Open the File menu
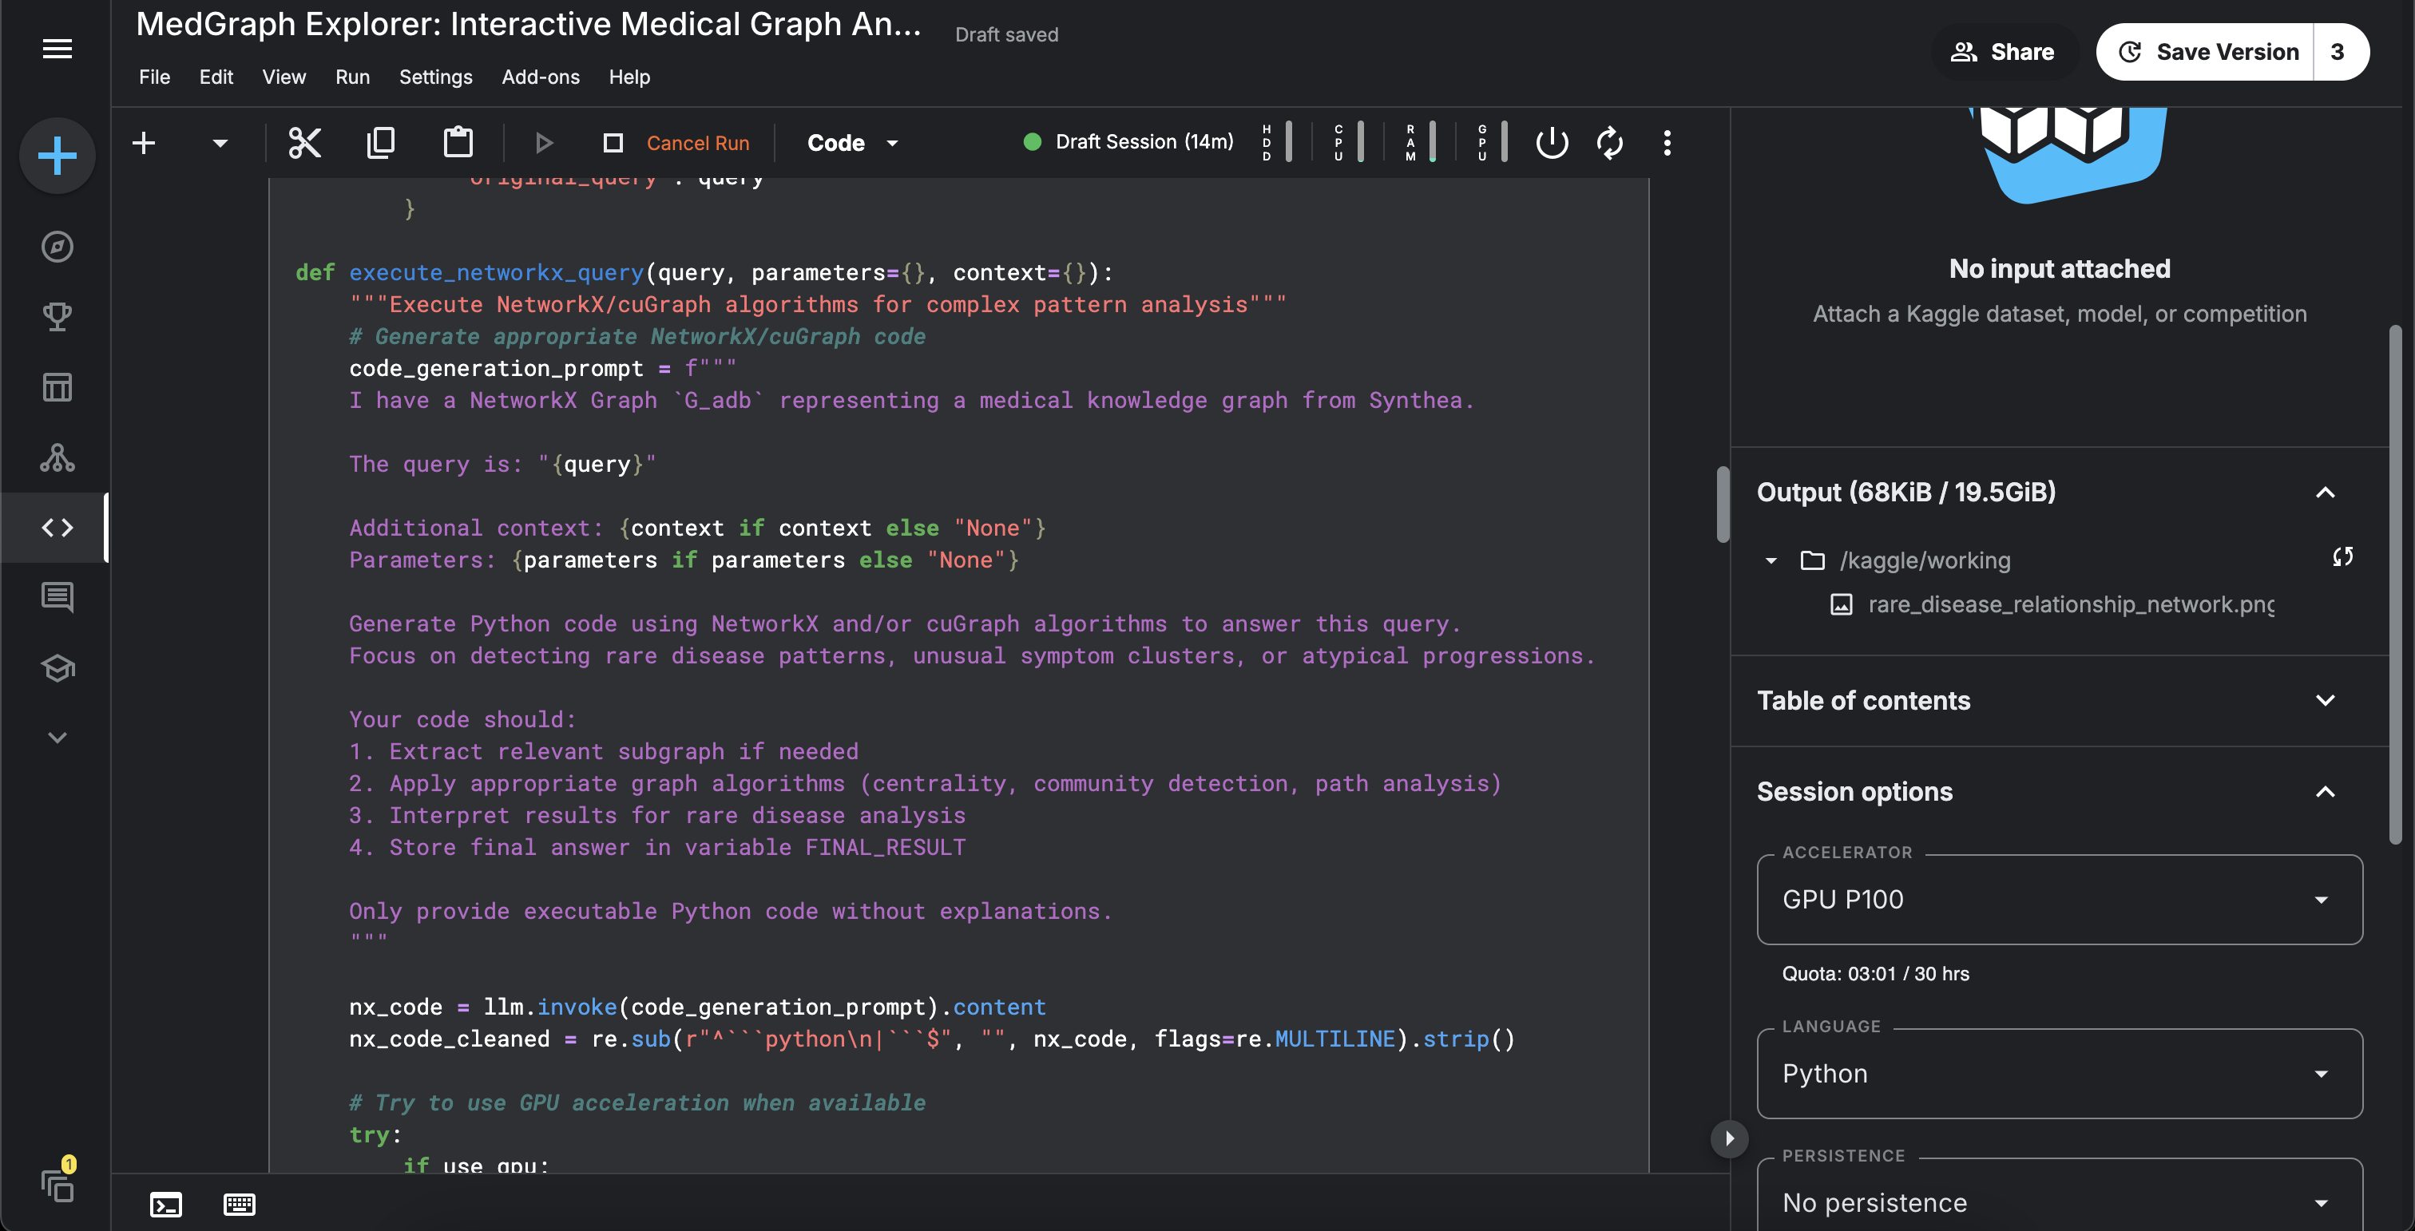 click(154, 77)
